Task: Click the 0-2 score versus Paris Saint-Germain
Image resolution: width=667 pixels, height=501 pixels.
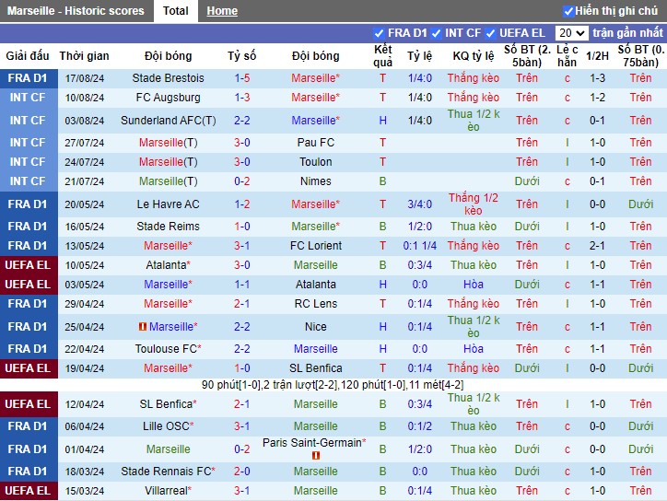Action: pyautogui.click(x=242, y=449)
